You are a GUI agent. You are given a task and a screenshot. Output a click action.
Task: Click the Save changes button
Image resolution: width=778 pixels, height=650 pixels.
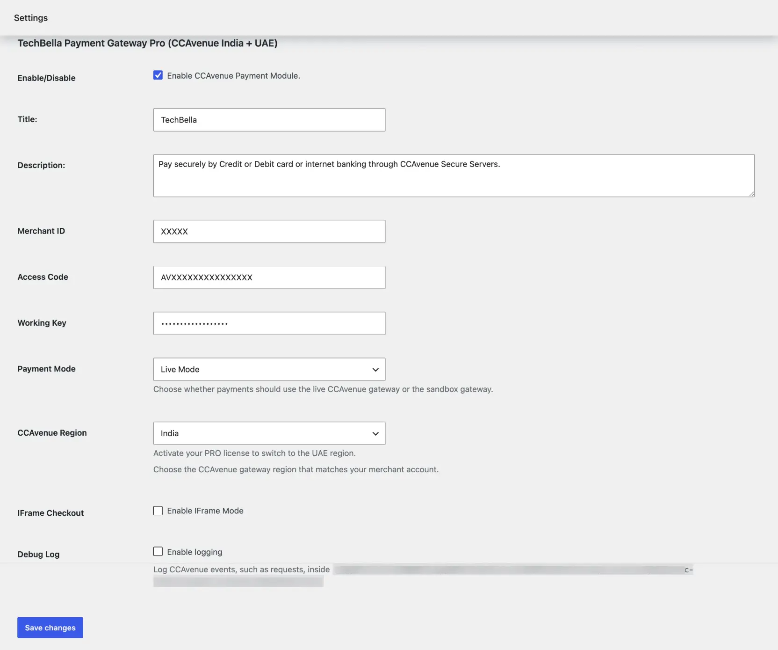click(x=50, y=628)
